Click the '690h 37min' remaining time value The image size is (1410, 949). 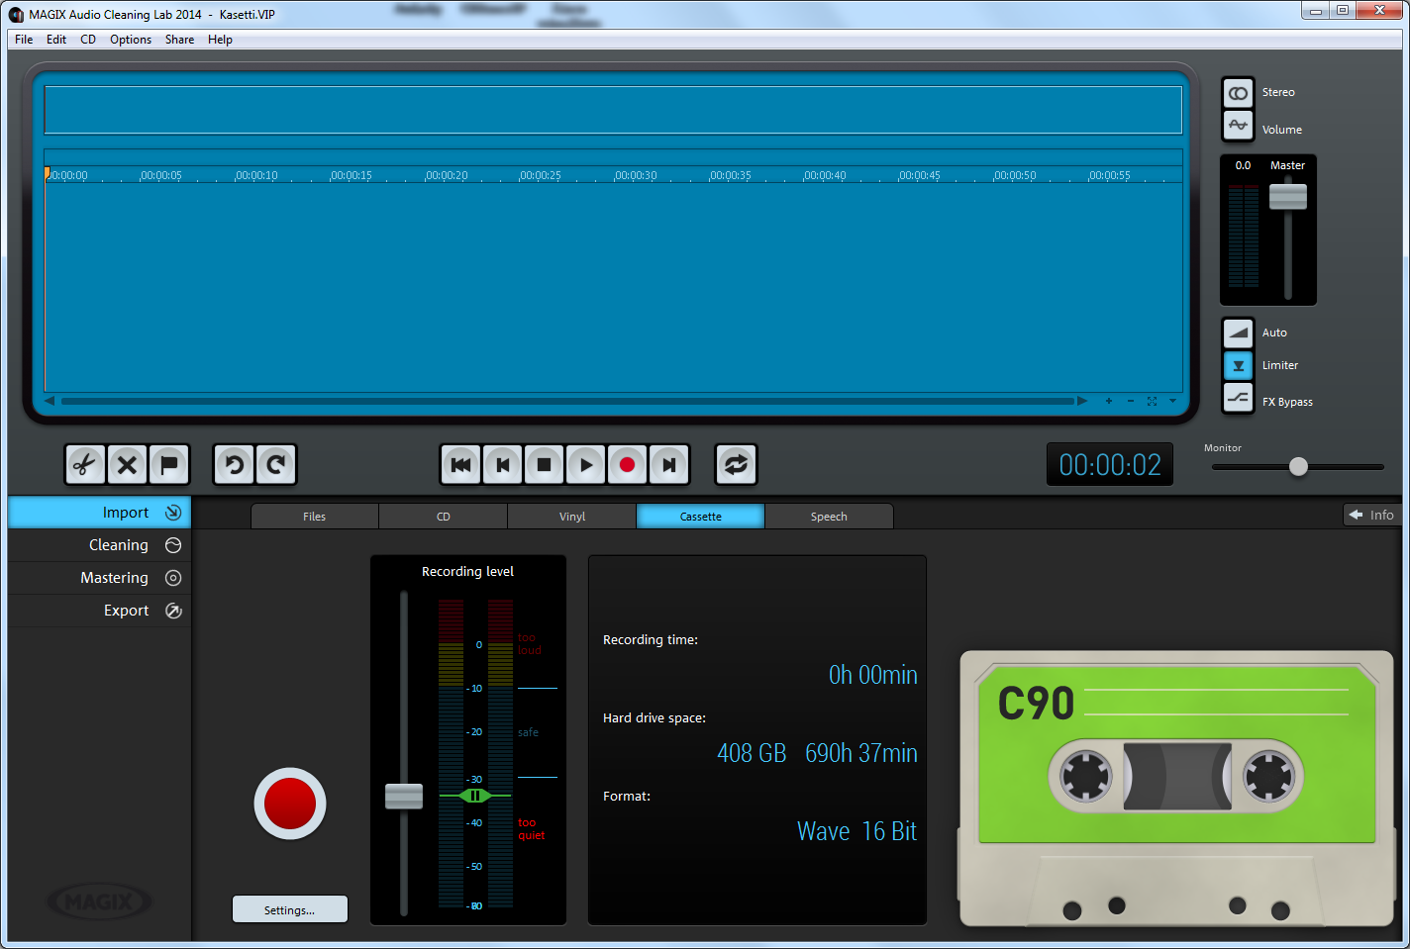(861, 753)
